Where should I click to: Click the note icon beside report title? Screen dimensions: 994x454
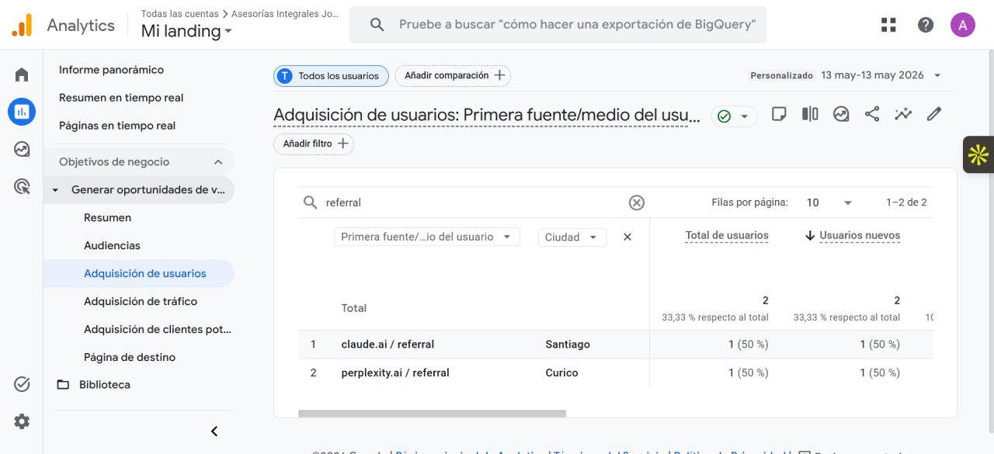coord(779,114)
